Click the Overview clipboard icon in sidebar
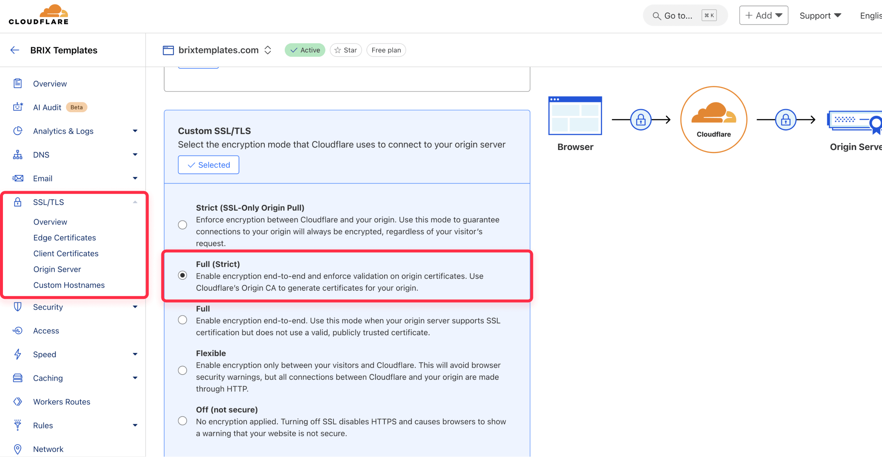Screen dimensions: 882x457 coord(18,83)
